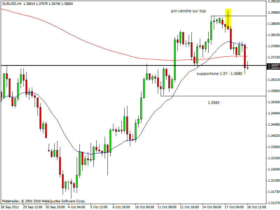Select the 12 Oct 16:00 time label
The image size is (280, 210).
(x=190, y=207)
